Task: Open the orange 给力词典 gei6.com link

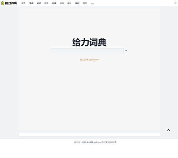Action: point(89,60)
